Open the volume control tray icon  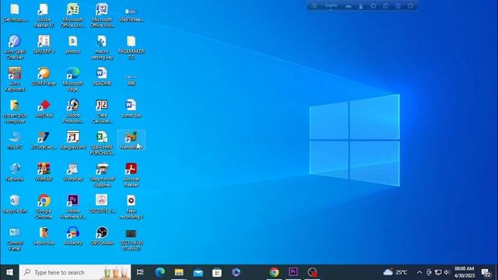coord(447,272)
